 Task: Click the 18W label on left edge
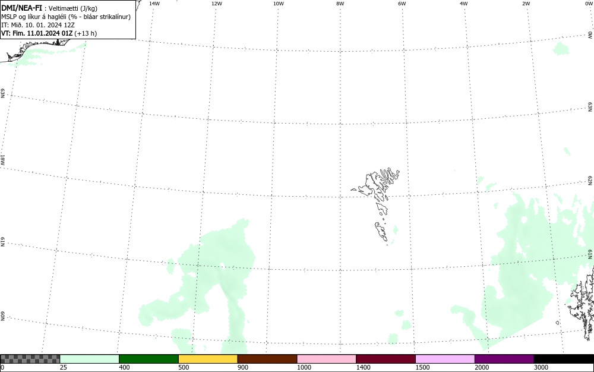pyautogui.click(x=2, y=159)
